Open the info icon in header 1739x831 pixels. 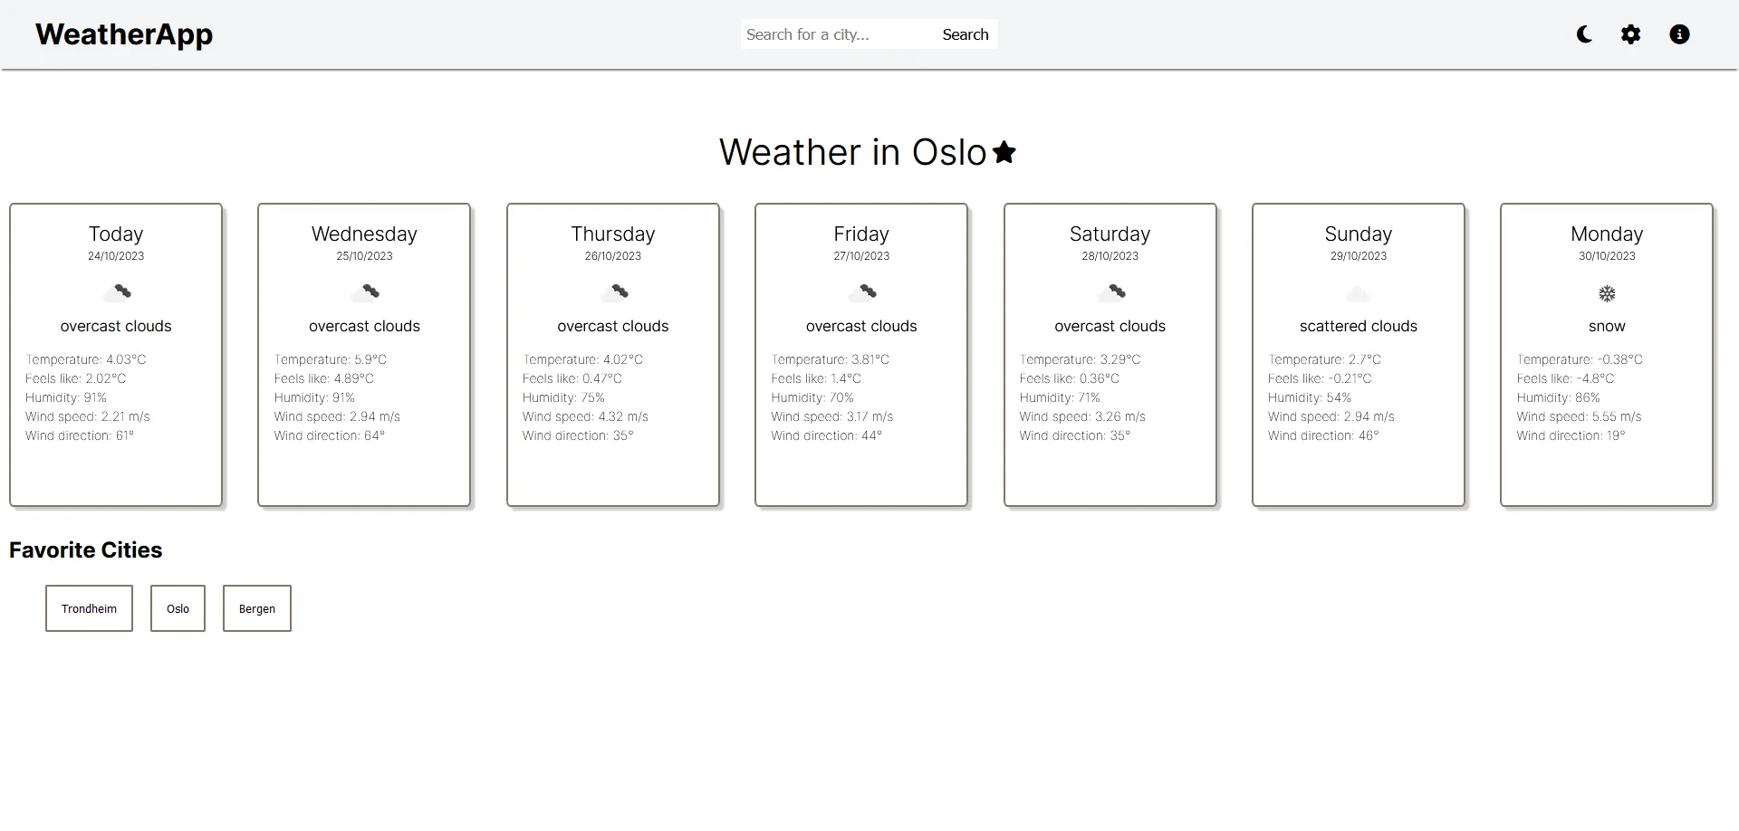(x=1679, y=34)
